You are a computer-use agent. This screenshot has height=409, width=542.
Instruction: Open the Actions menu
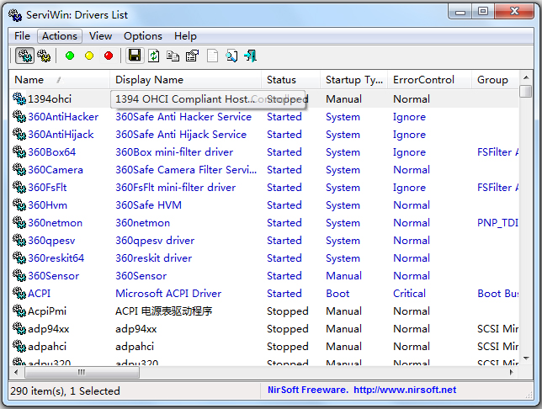click(x=59, y=36)
